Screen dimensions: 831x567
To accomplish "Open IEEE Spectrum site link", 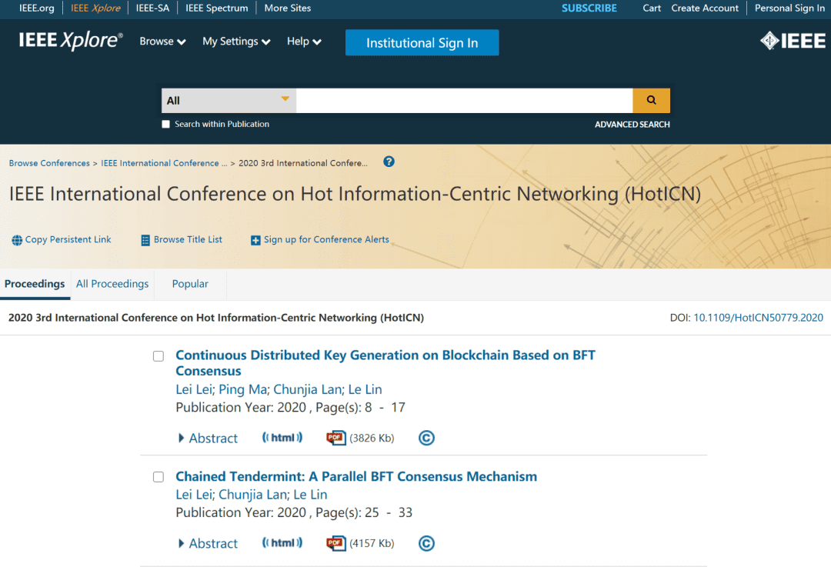I will (217, 8).
